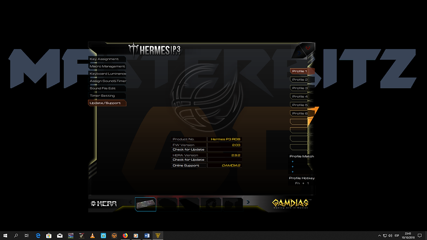
Task: Select Update/Support section
Action: (107, 103)
